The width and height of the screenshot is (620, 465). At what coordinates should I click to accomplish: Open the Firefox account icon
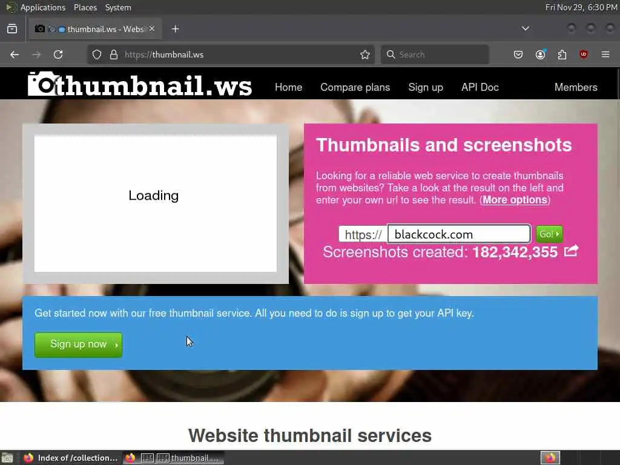[x=540, y=54]
